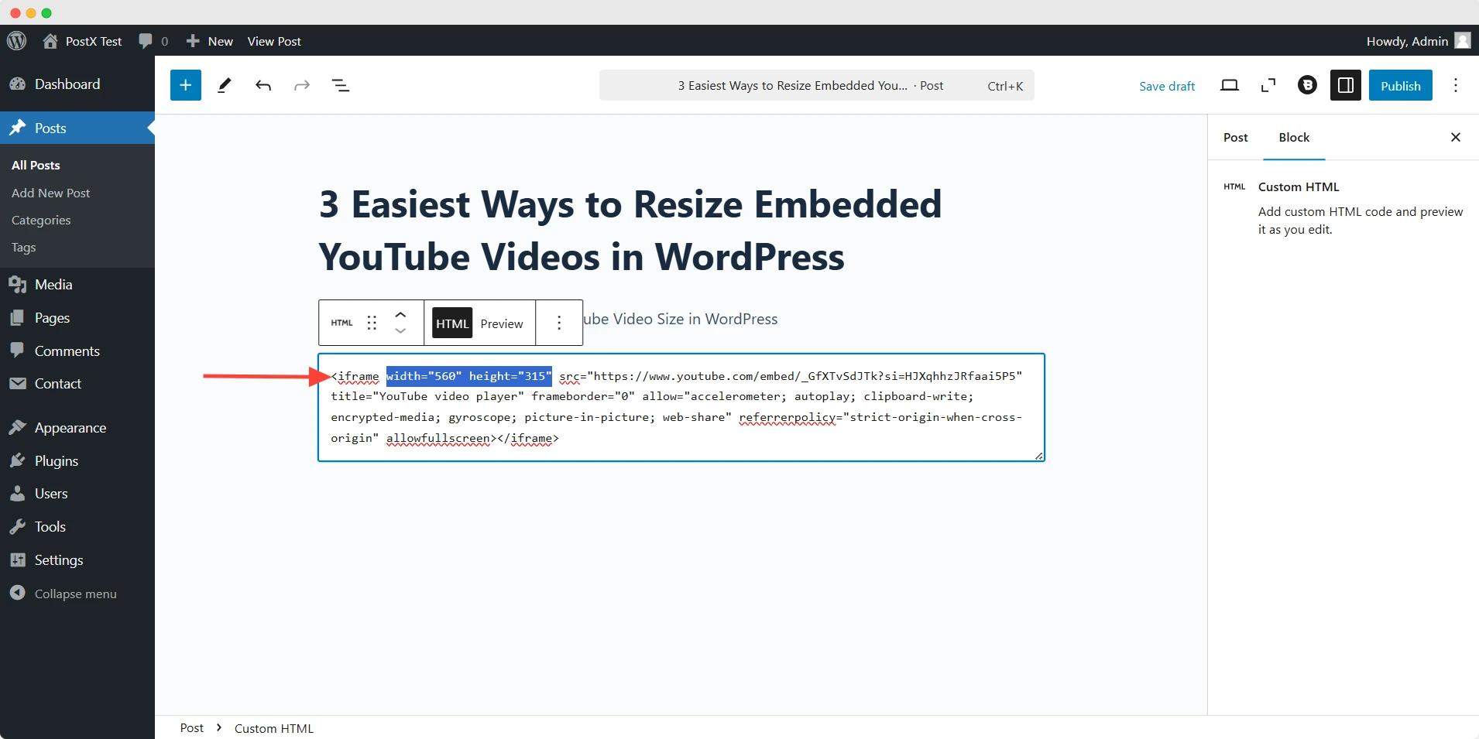Open Appearance menu

click(77, 427)
